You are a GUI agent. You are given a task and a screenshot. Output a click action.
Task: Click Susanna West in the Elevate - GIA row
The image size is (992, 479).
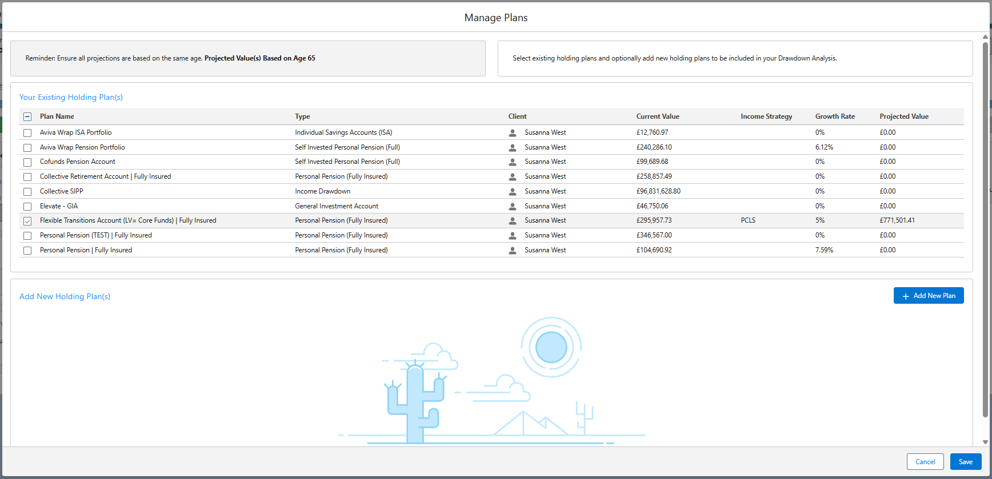pos(545,206)
